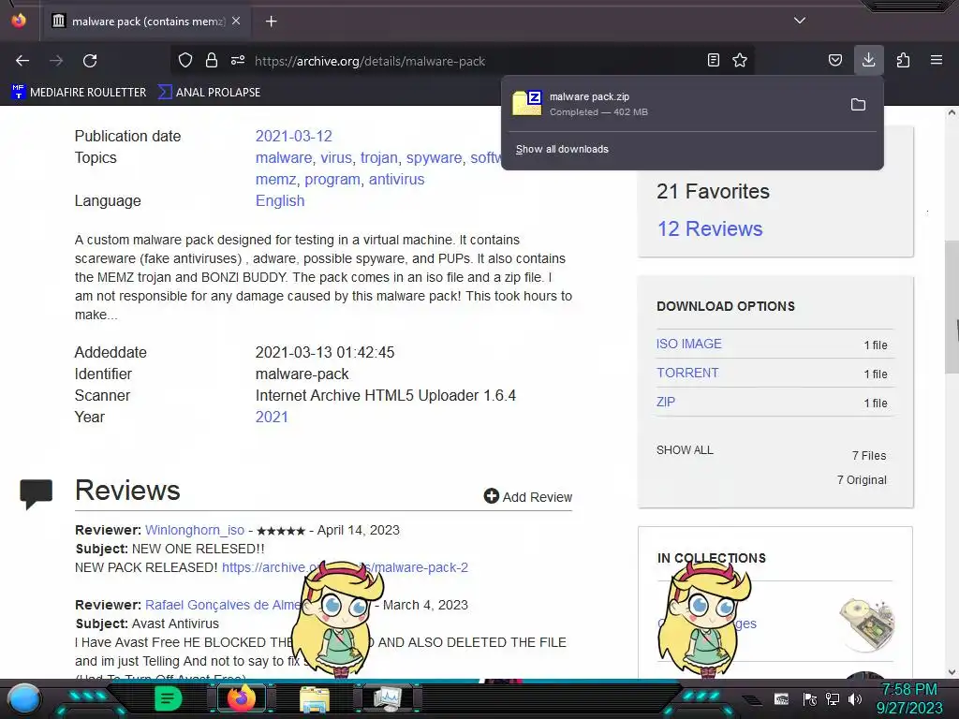
Task: Open the Start orb on taskbar
Action: point(24,698)
